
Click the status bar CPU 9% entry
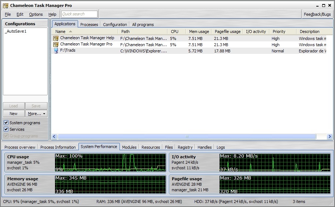coord(41,202)
